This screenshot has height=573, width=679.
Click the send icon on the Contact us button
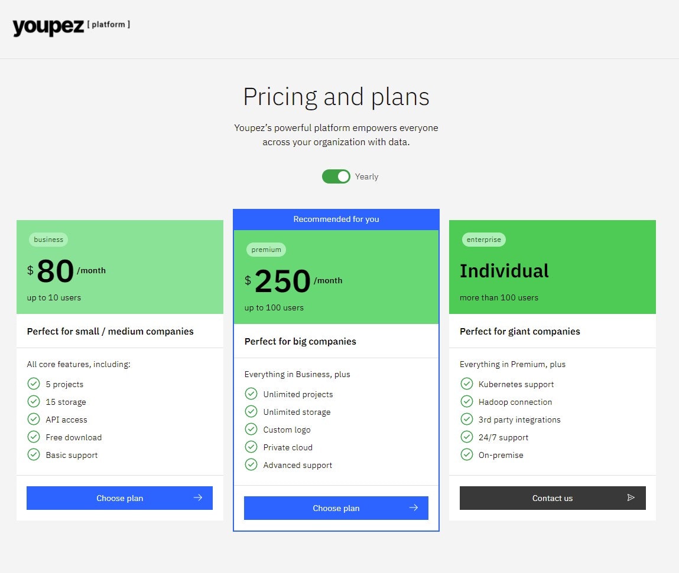[631, 497]
